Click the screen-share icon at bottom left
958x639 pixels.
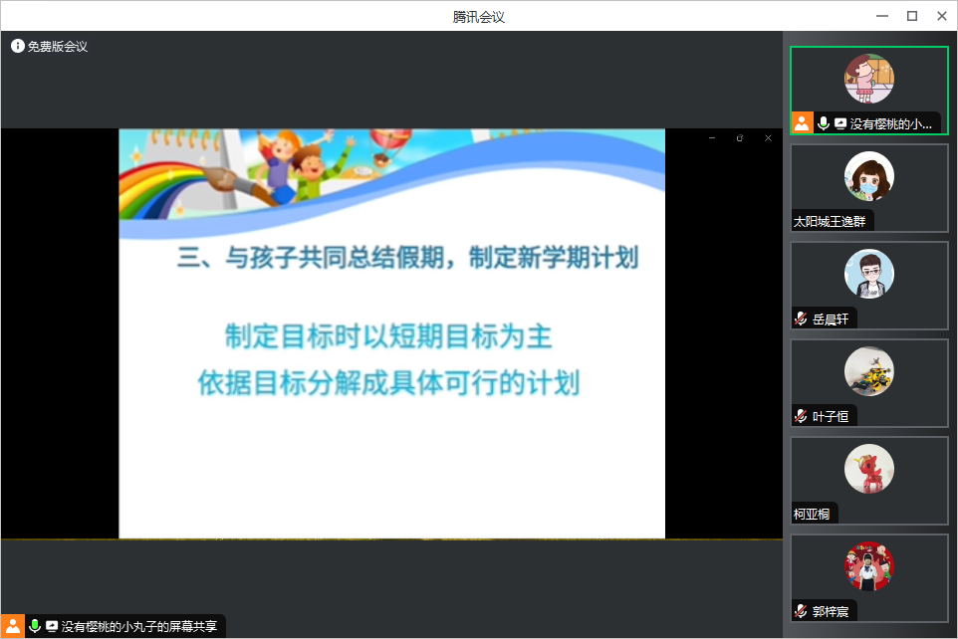[x=52, y=626]
